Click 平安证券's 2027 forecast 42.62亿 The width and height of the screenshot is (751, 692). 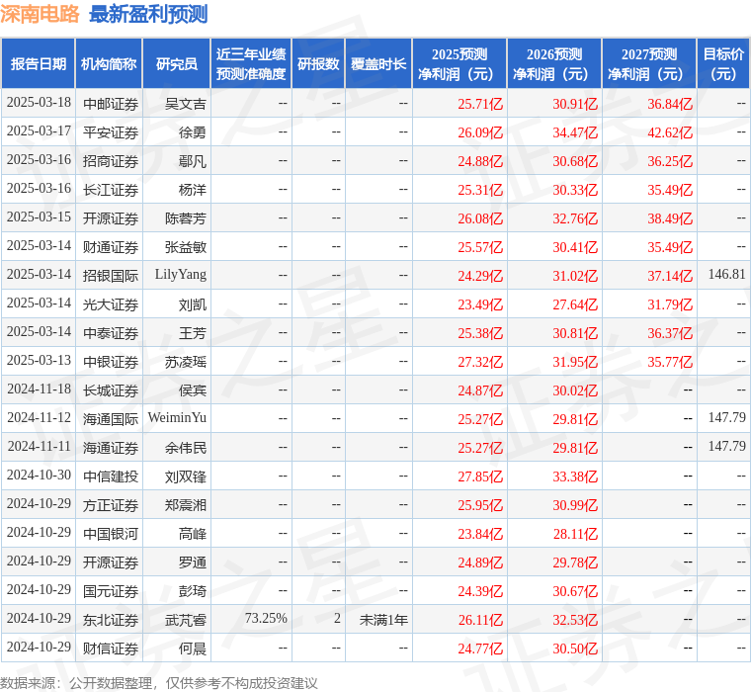[670, 132]
